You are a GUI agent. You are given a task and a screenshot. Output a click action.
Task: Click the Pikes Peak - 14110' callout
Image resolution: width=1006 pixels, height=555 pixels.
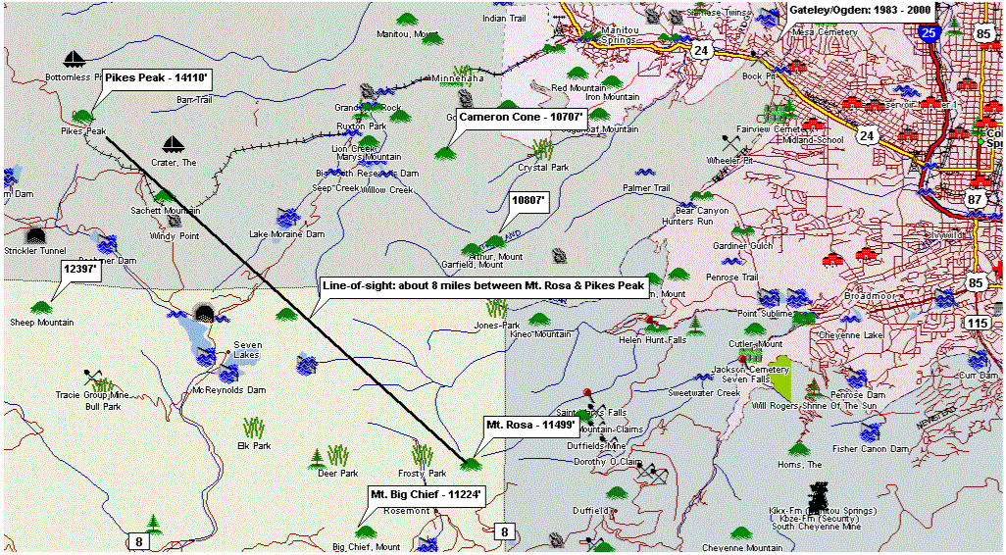tap(157, 78)
